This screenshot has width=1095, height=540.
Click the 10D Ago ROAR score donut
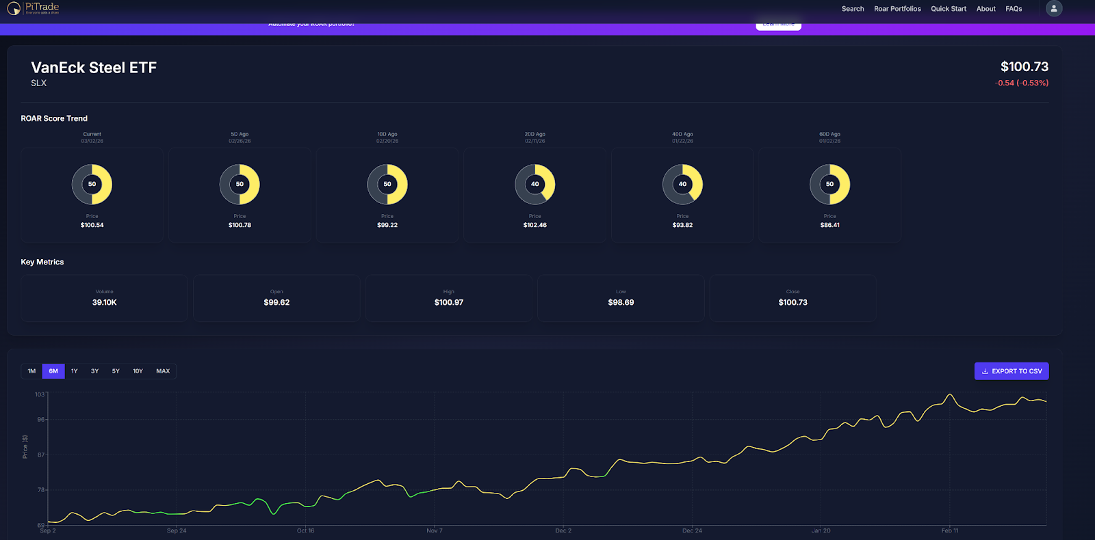(x=387, y=184)
